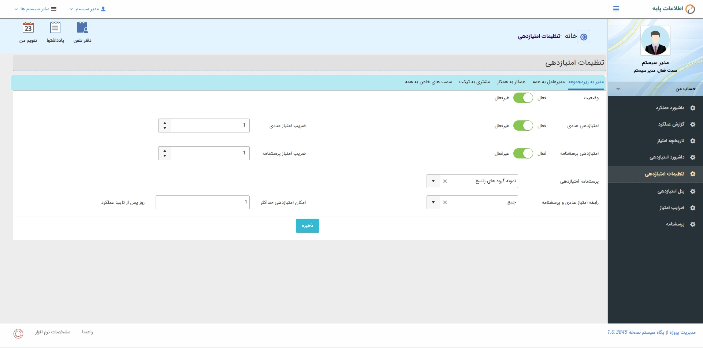Image resolution: width=703 pixels, height=348 pixels.
Task: Click the اطلاعات پایه logo icon
Action: click(x=690, y=9)
